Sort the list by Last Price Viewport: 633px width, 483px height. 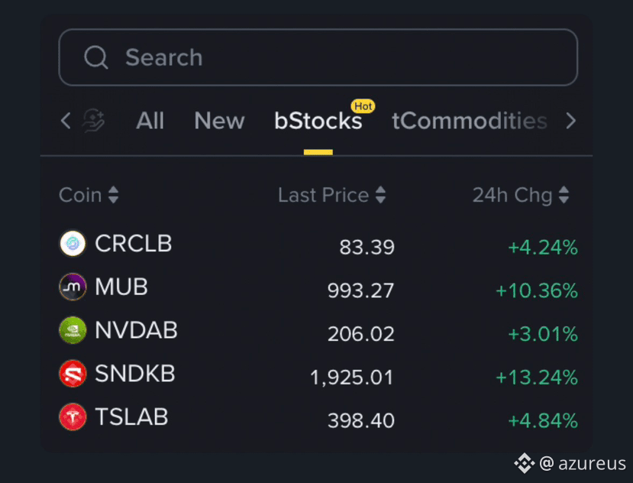tap(332, 195)
